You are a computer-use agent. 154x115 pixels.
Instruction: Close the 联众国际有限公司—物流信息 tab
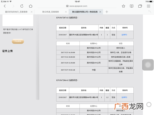(100, 12)
